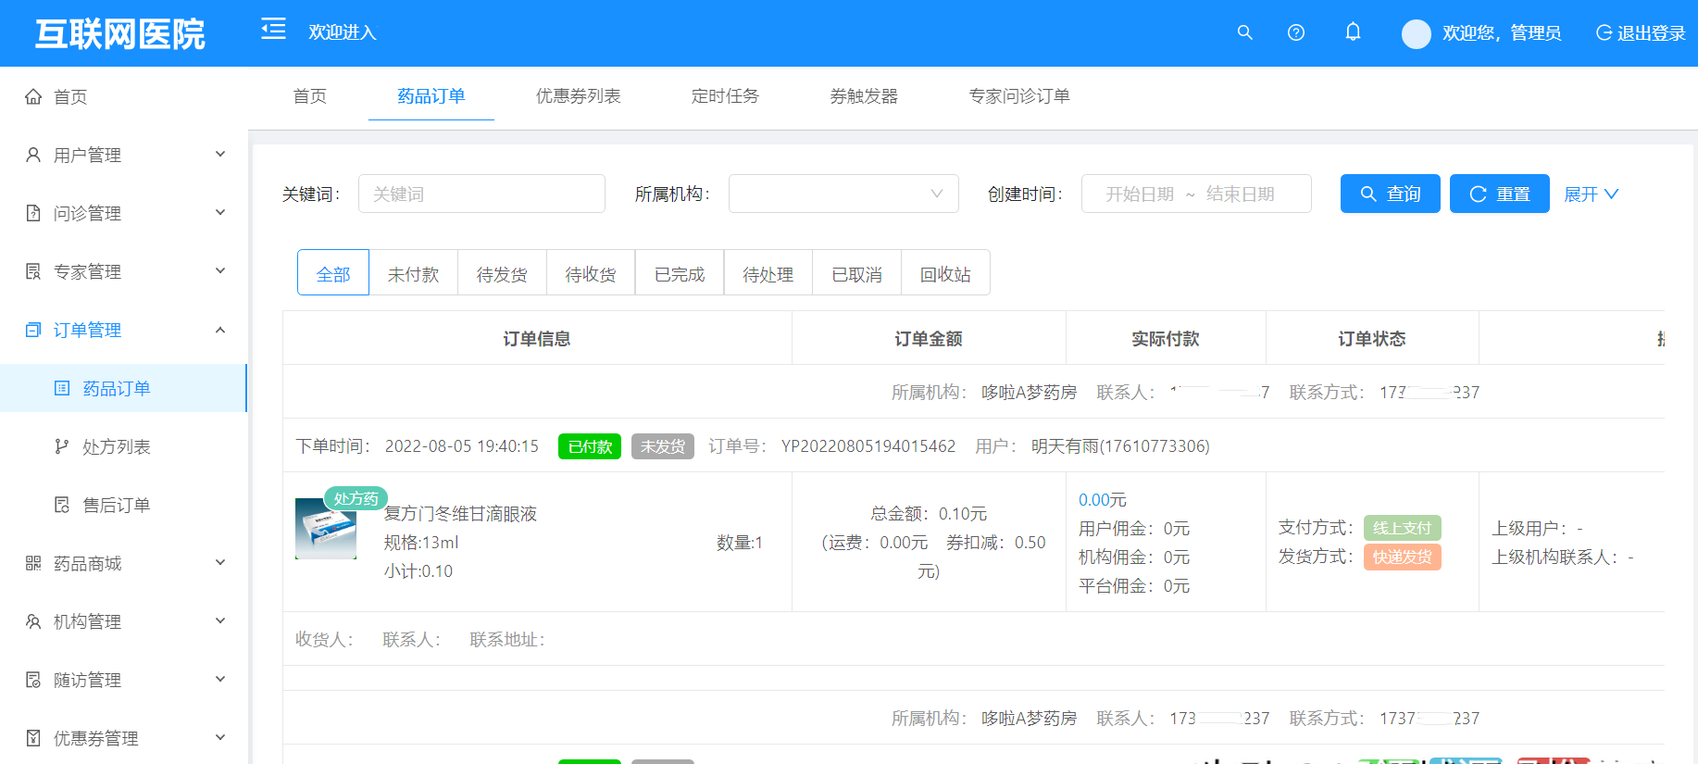Click the 复方门冬维甘滴眼液 product thumbnail

pyautogui.click(x=326, y=529)
